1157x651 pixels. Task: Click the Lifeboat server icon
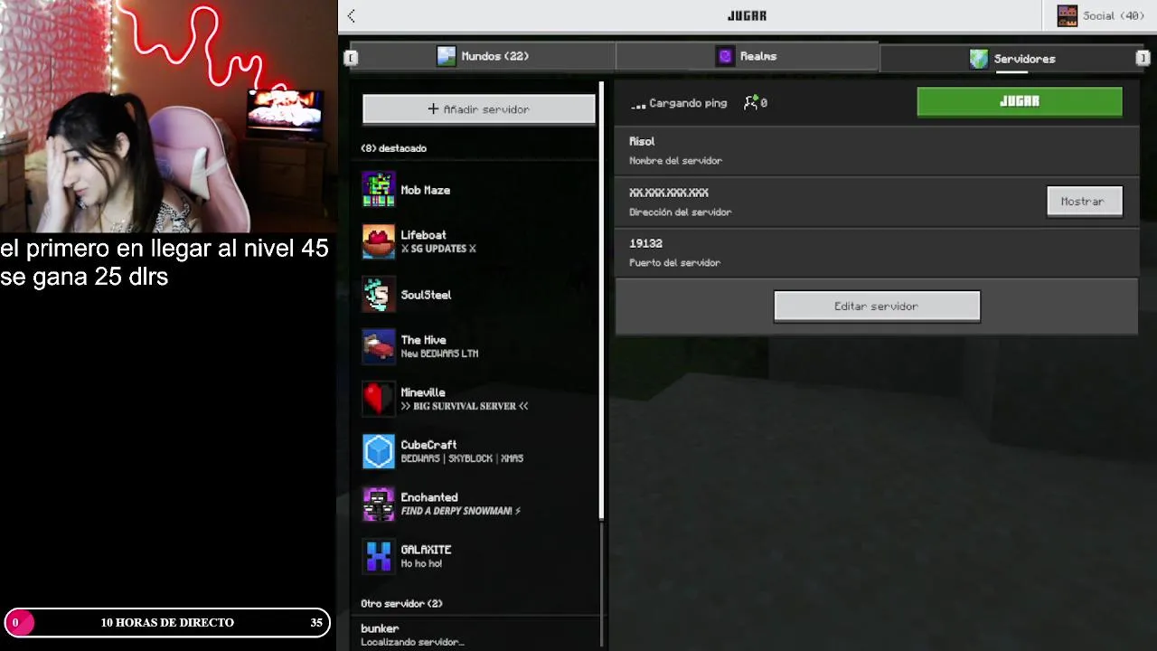point(379,242)
